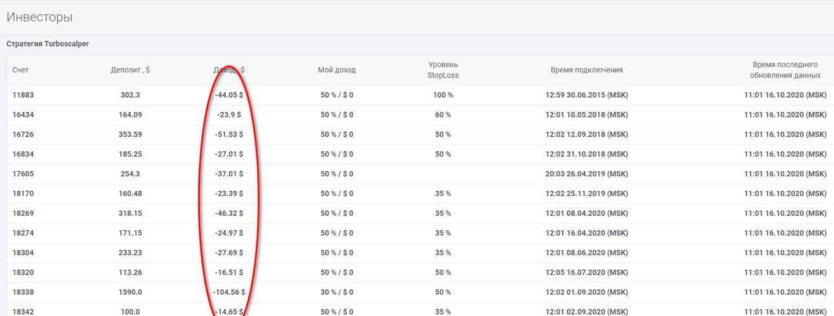This screenshot has height=316, width=834.
Task: Click the Время подключения column header
Action: pos(586,70)
